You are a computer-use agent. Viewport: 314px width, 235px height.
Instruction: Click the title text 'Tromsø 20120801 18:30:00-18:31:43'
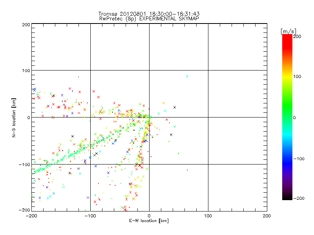coord(149,14)
